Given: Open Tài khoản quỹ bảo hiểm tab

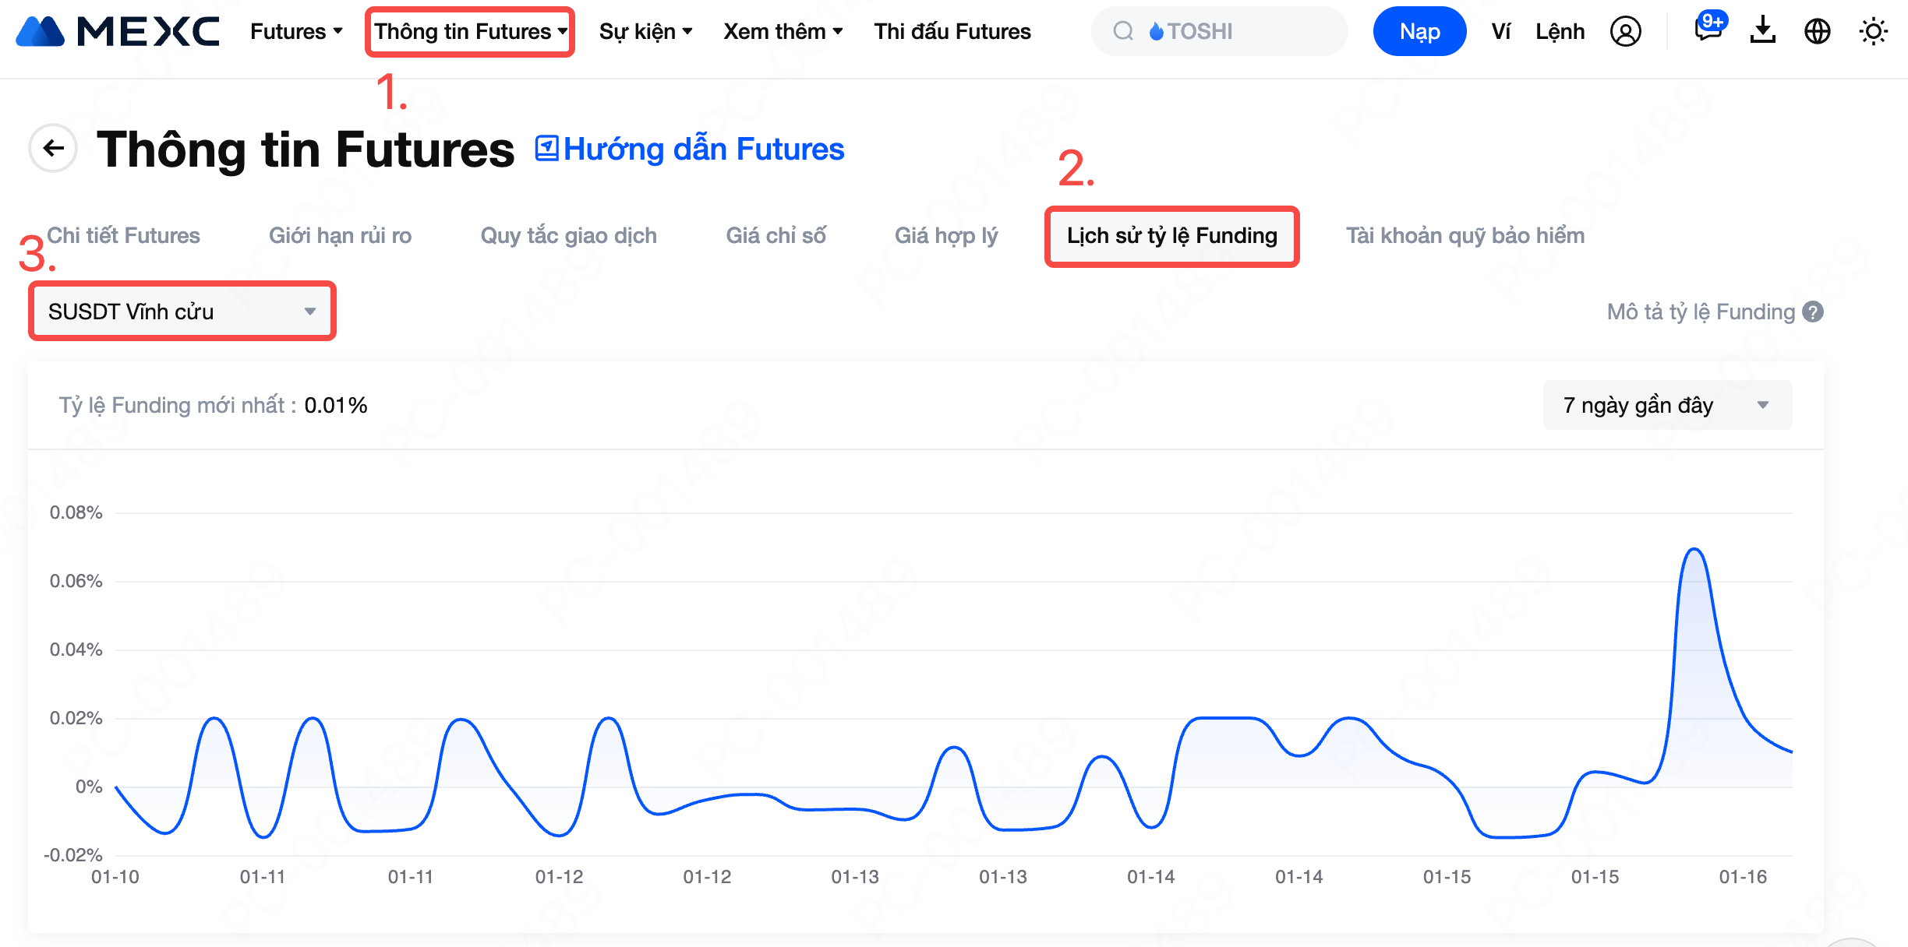Looking at the screenshot, I should click(x=1465, y=236).
